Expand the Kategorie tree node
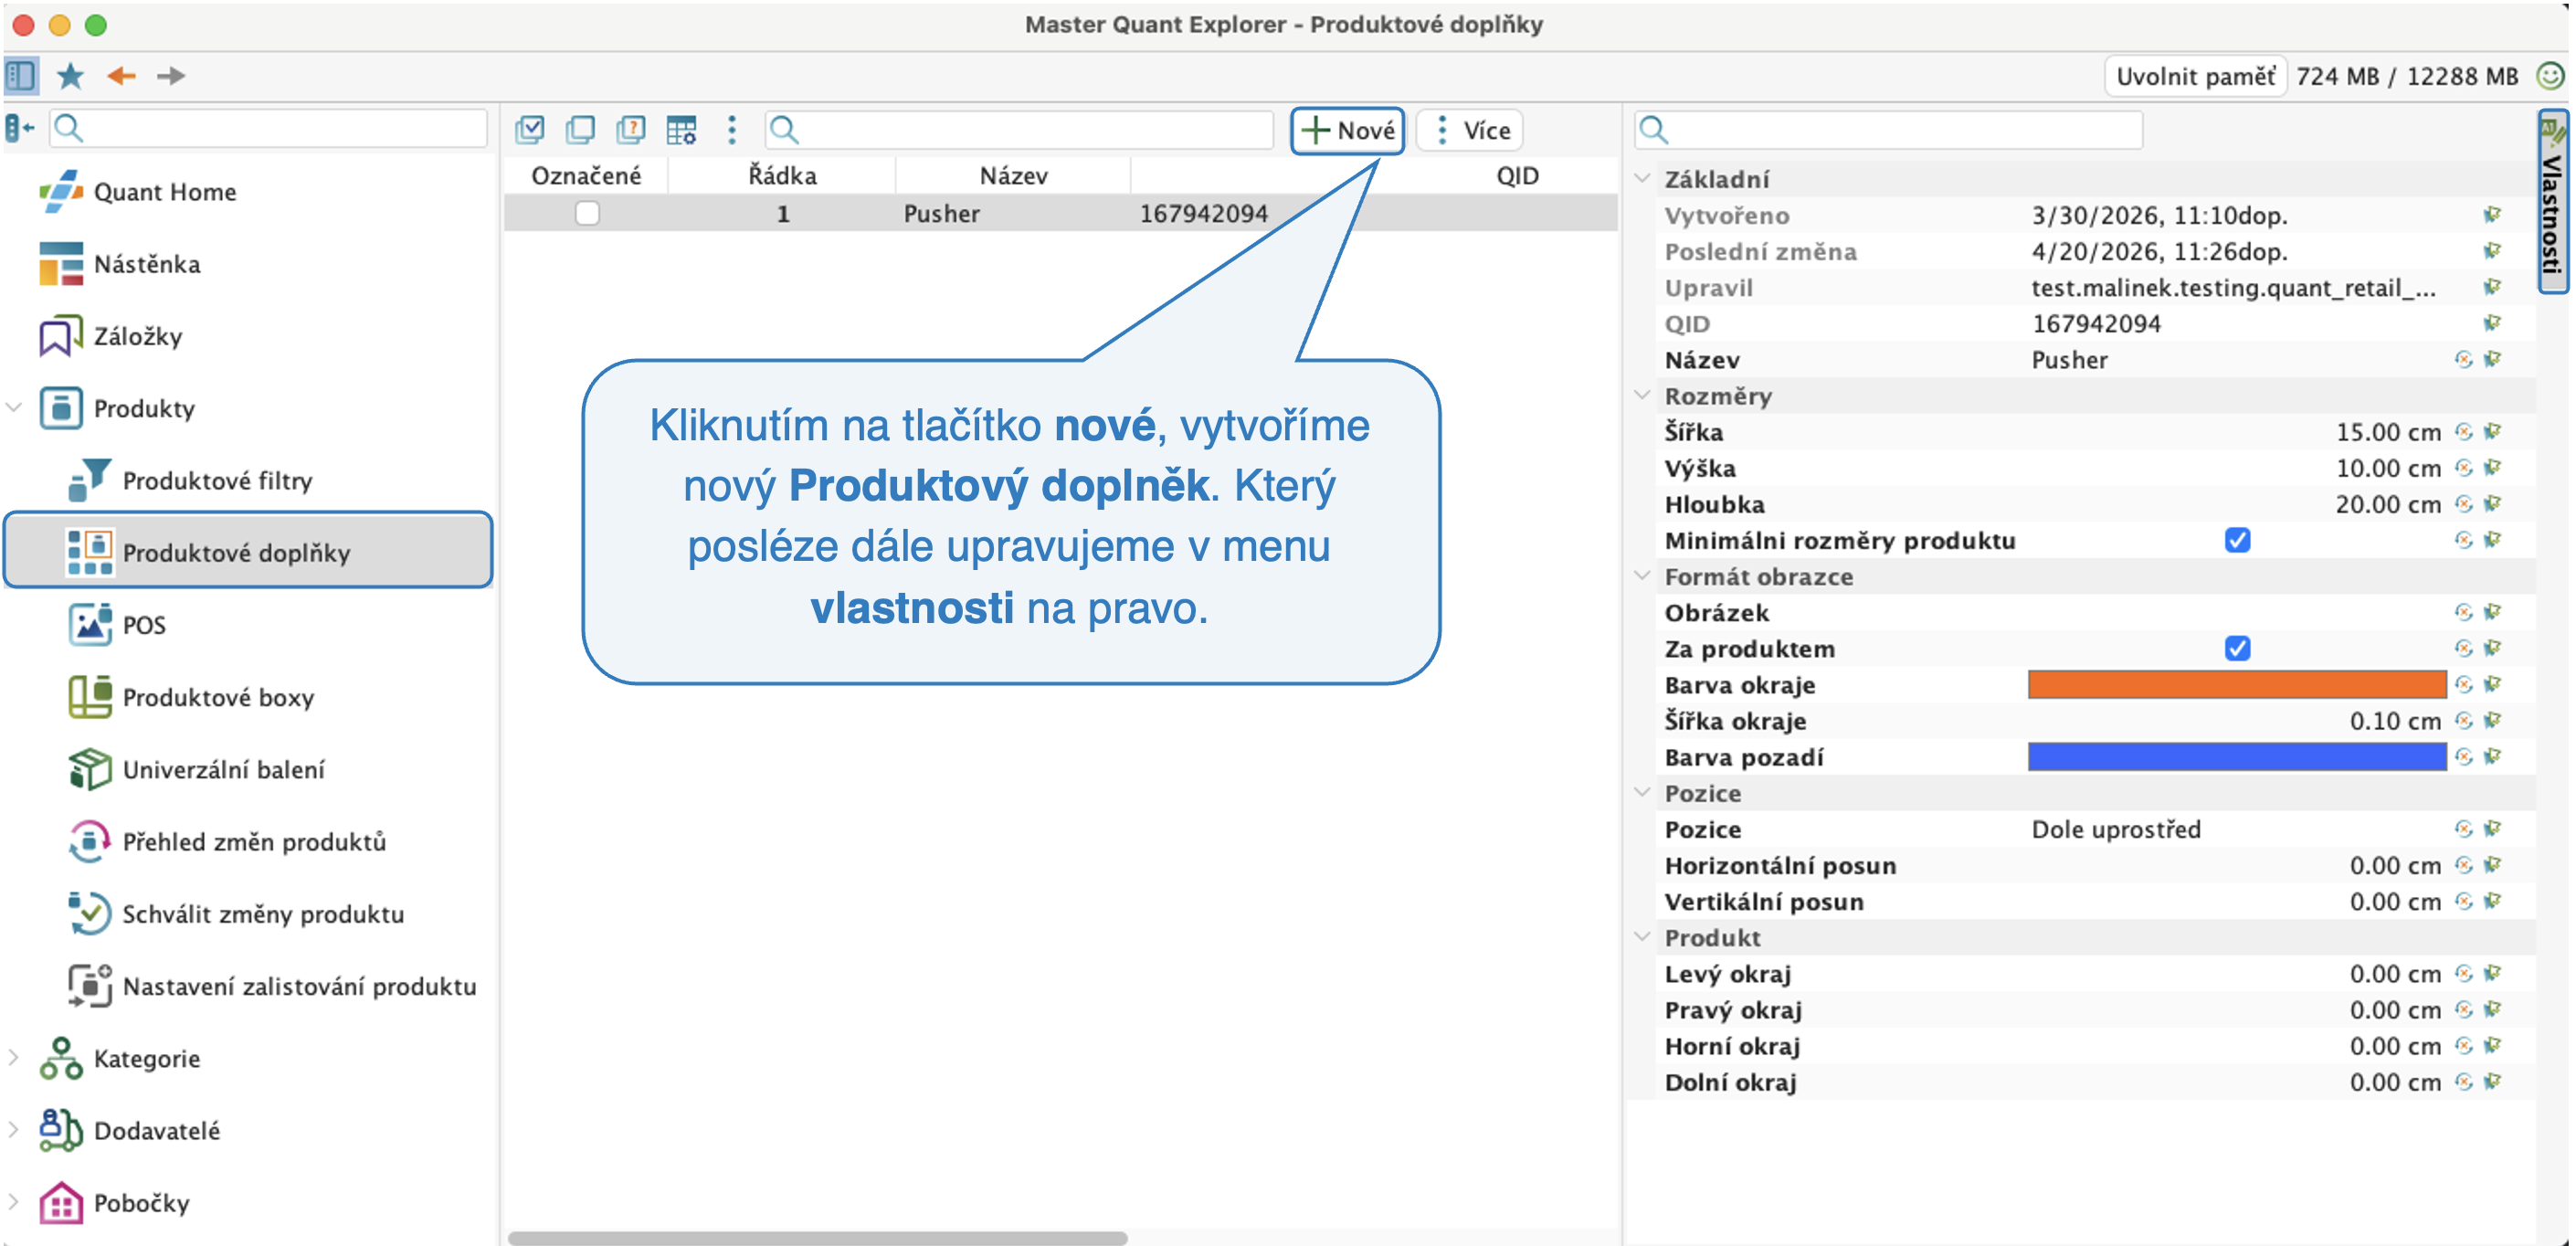The width and height of the screenshot is (2576, 1246). pos(14,1057)
